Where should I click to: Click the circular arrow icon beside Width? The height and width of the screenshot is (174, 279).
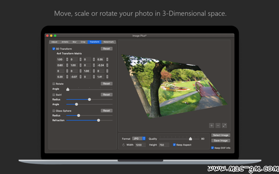pos(123,145)
